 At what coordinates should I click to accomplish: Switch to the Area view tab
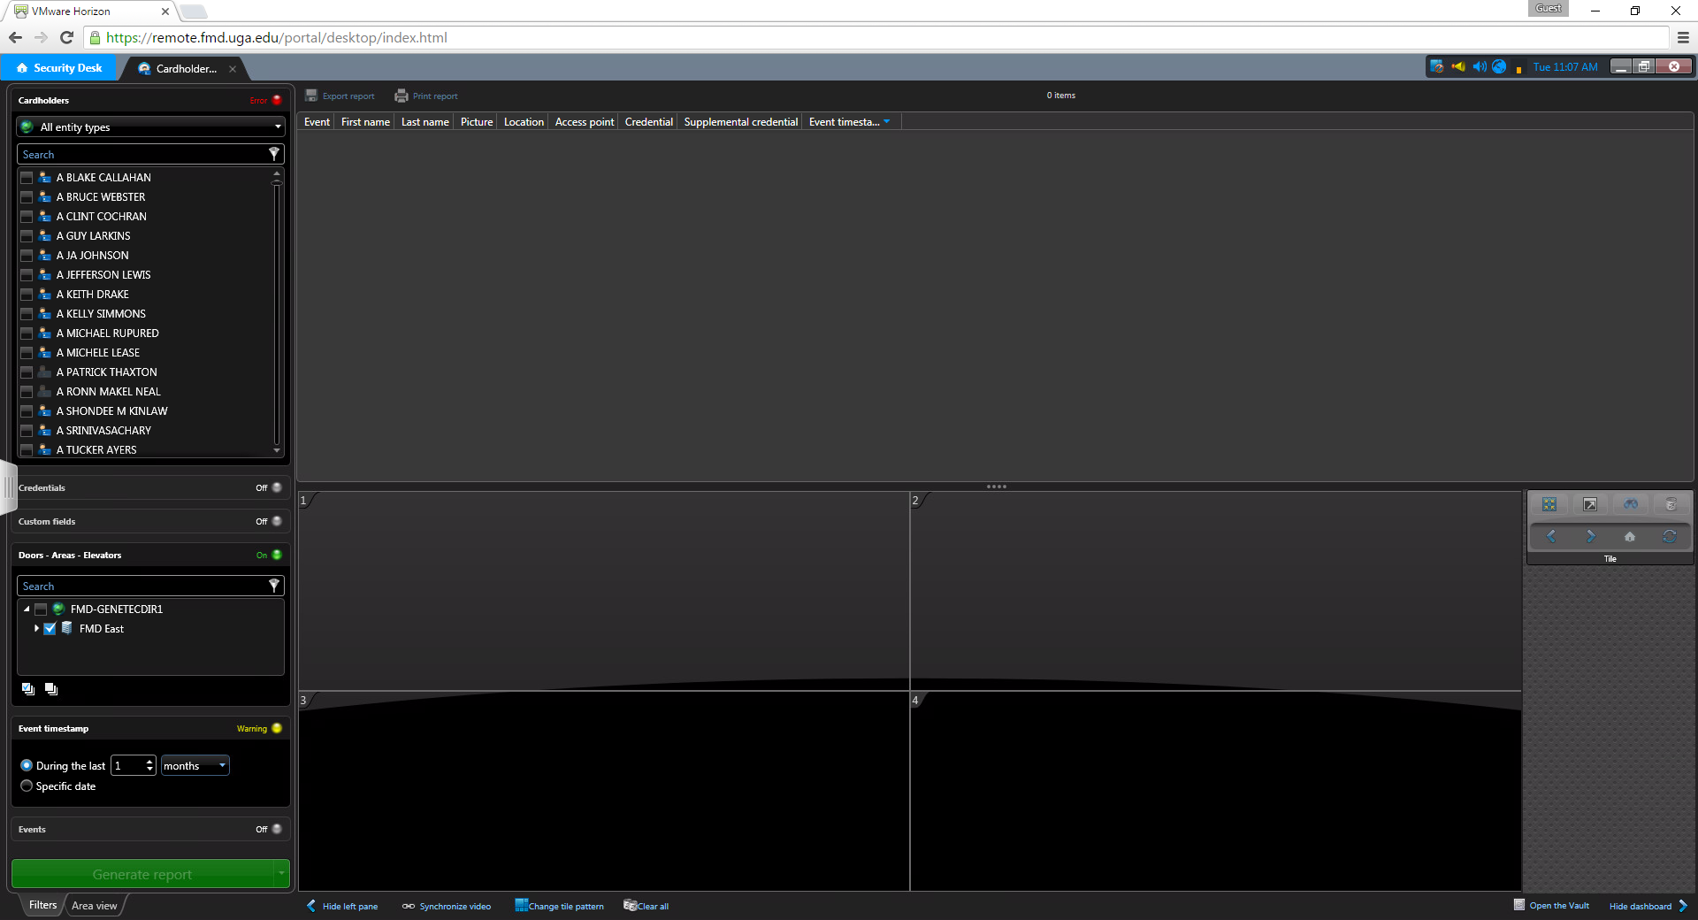(x=94, y=905)
